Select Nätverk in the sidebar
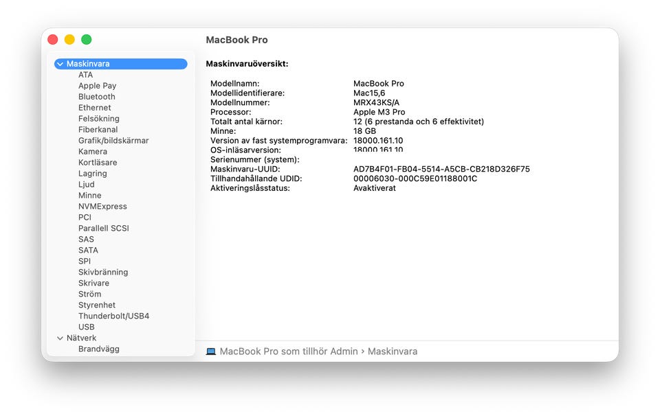 tap(81, 338)
